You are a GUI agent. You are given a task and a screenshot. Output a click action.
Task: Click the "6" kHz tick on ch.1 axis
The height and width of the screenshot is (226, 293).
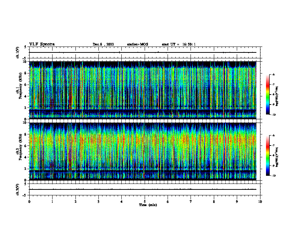tap(26, 85)
